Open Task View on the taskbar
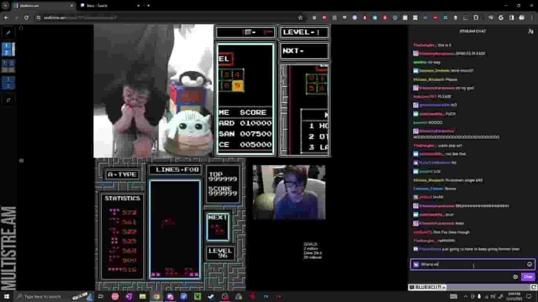Viewport: 538px width, 302px height. coord(101,297)
